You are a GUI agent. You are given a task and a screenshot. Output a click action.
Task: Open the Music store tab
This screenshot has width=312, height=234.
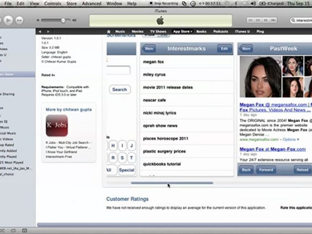point(120,32)
